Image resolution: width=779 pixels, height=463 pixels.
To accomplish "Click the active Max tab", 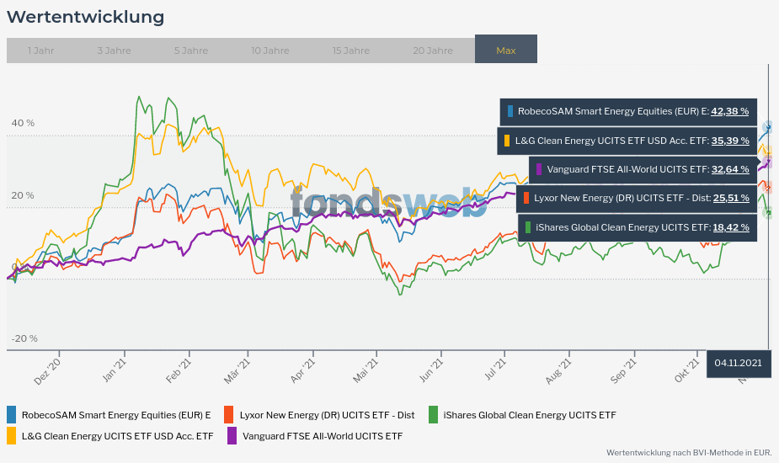I will [505, 51].
